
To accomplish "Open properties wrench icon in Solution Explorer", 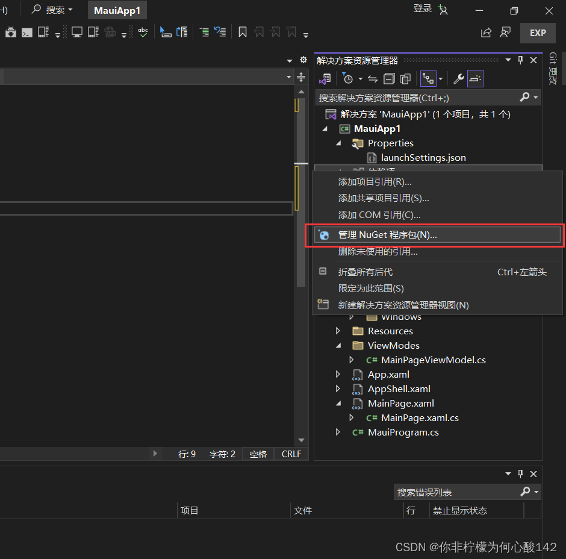I will click(458, 79).
